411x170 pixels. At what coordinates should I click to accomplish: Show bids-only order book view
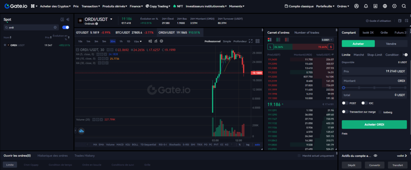tap(278, 40)
